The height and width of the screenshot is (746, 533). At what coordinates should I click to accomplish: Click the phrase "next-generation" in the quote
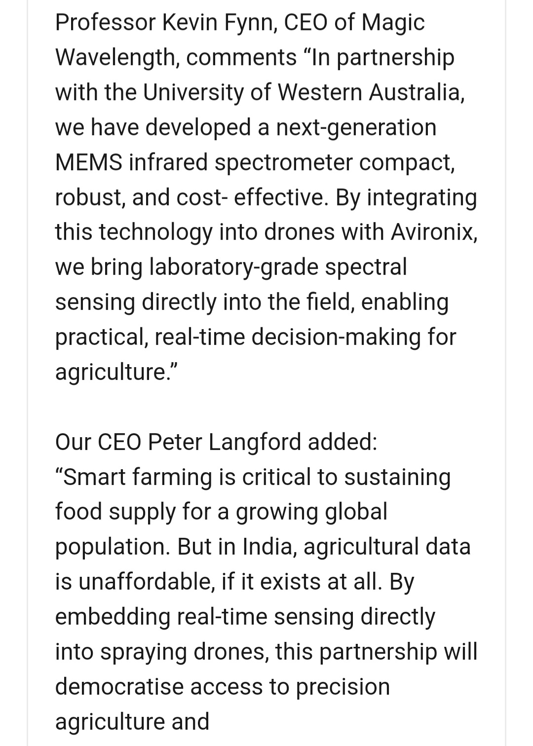(x=356, y=128)
